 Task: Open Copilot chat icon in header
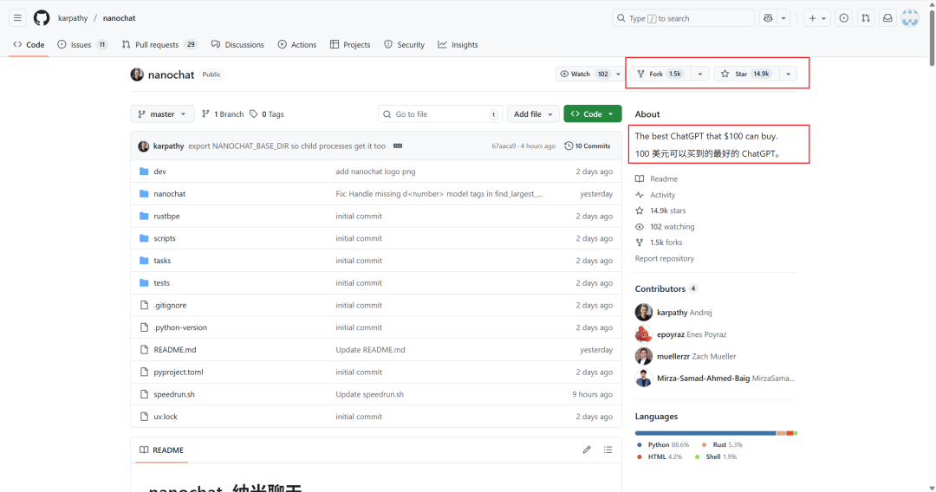768,18
